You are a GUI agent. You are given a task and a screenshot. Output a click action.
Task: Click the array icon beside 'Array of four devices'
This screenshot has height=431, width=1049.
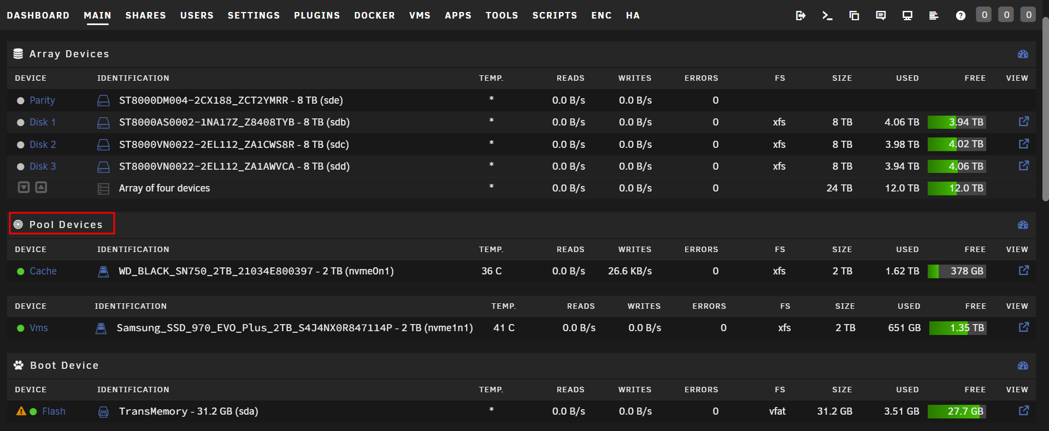(x=103, y=189)
